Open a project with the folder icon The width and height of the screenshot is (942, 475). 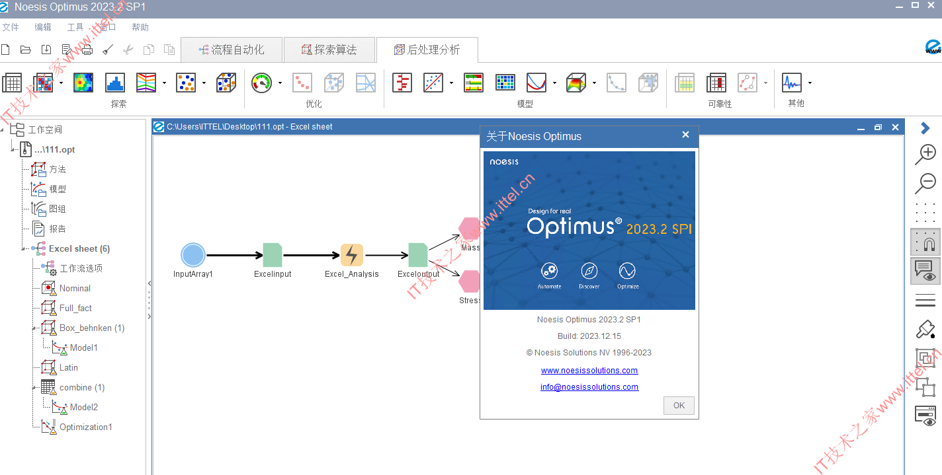click(x=26, y=50)
